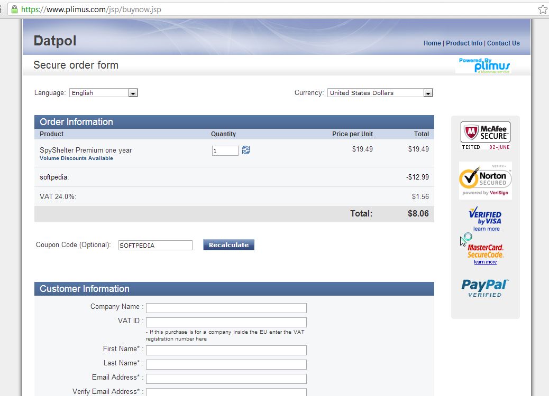The width and height of the screenshot is (549, 396).
Task: Bookmark page with the star icon
Action: pyautogui.click(x=543, y=10)
